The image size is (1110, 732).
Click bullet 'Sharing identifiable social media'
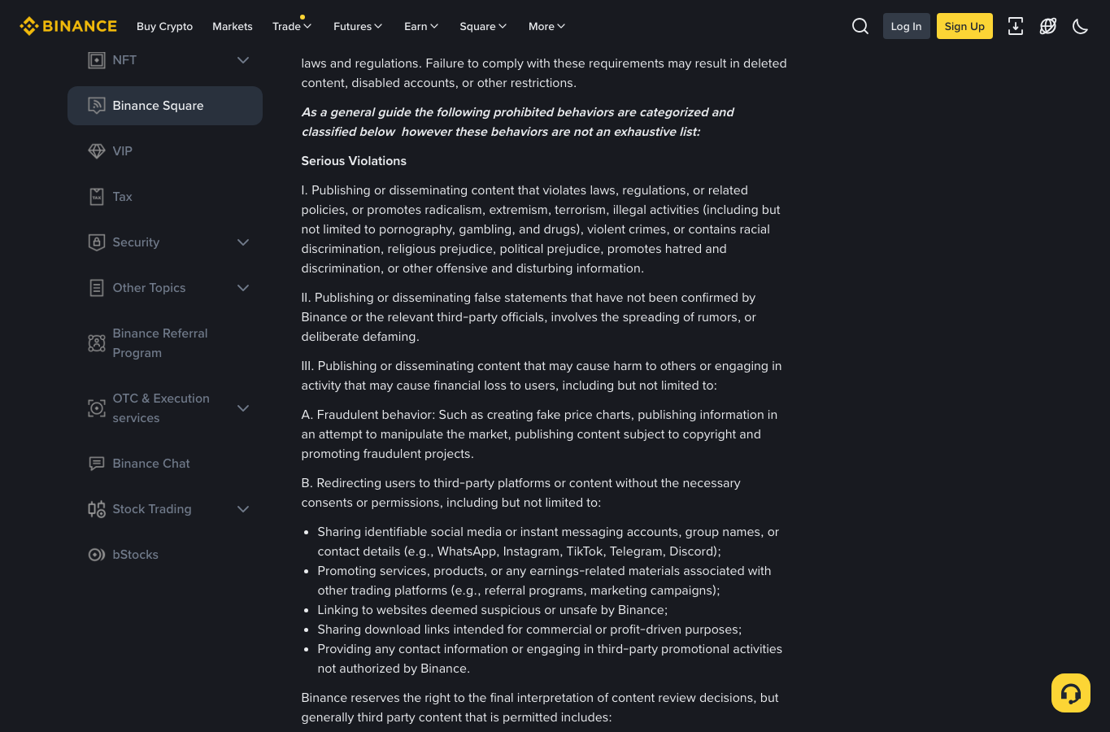[548, 542]
